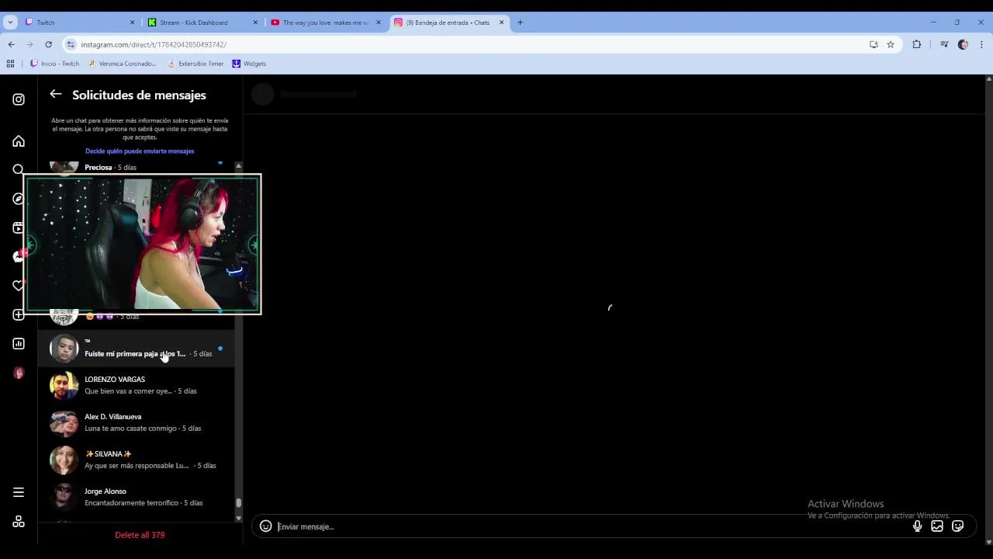Click Alex D. Villanueva profile picture

64,422
